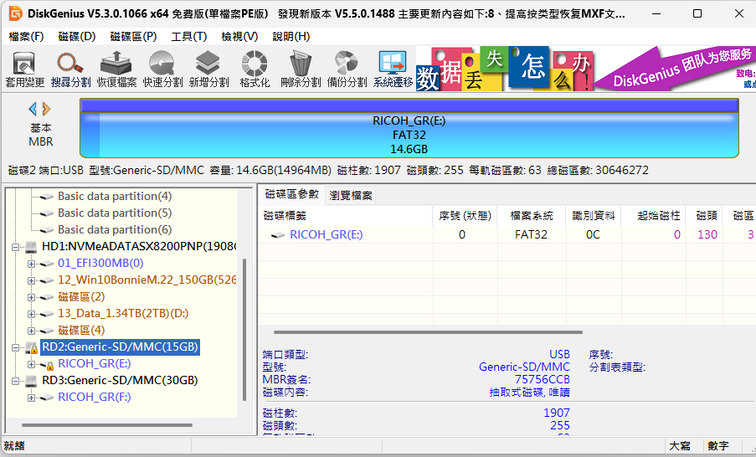Expand the 01_EFI300MB(0) partition node
The height and width of the screenshot is (457, 756).
point(31,264)
